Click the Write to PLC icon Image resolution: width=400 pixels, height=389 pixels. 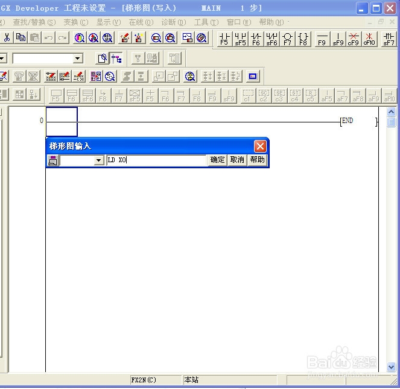(125, 38)
